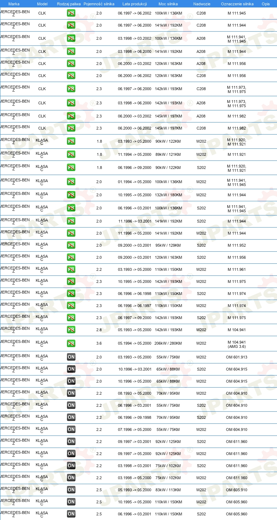This screenshot has height=520, width=277.
Task: Click PB fuel icon in CLK C208 100kW/136KM row
Action: (x=71, y=13)
